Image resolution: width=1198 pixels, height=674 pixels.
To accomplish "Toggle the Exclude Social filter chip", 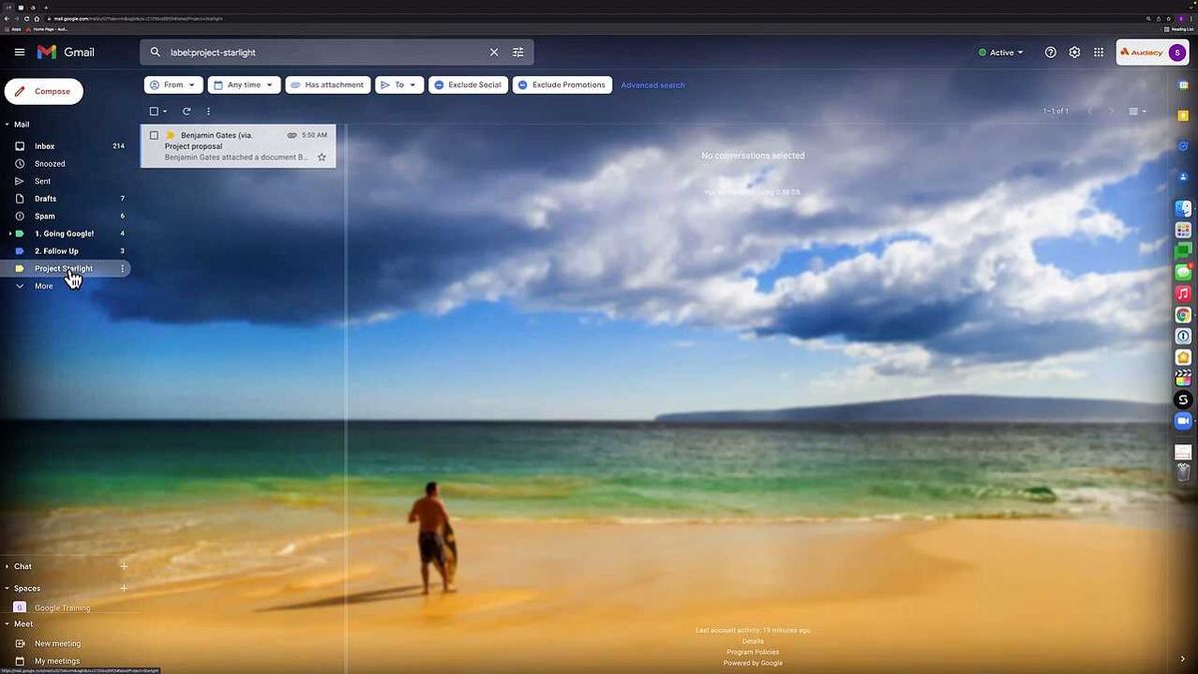I will (468, 85).
